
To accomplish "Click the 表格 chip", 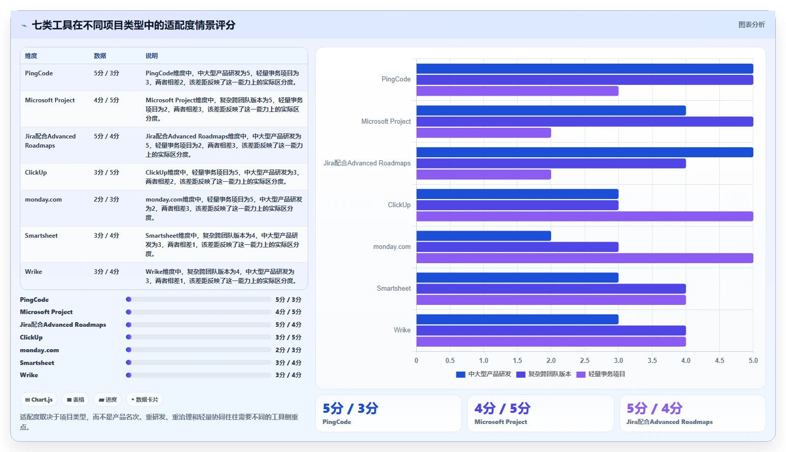I will [x=75, y=400].
